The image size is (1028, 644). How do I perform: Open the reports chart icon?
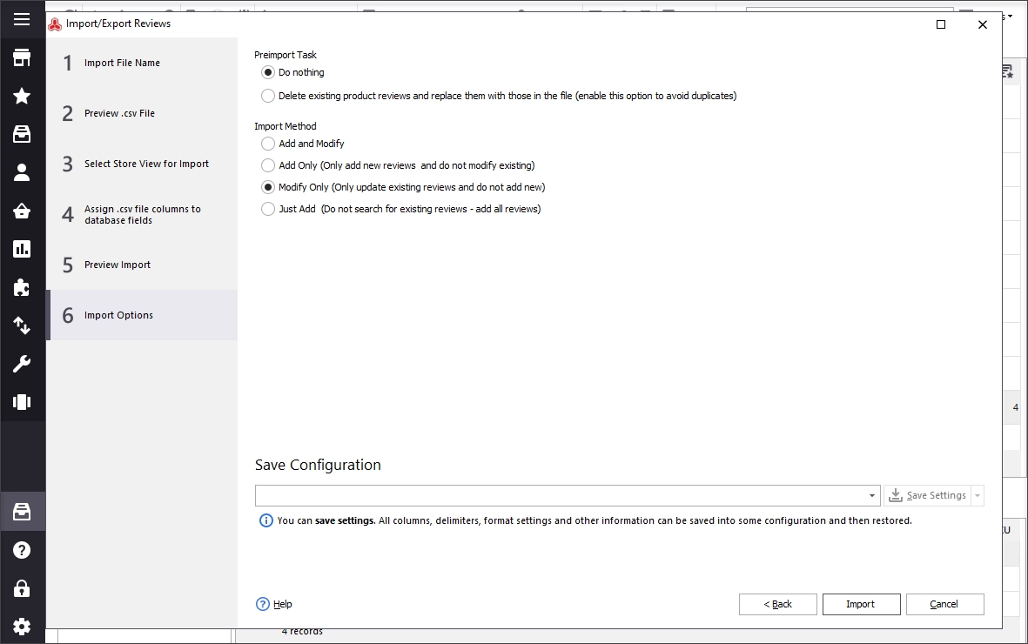(x=22, y=249)
